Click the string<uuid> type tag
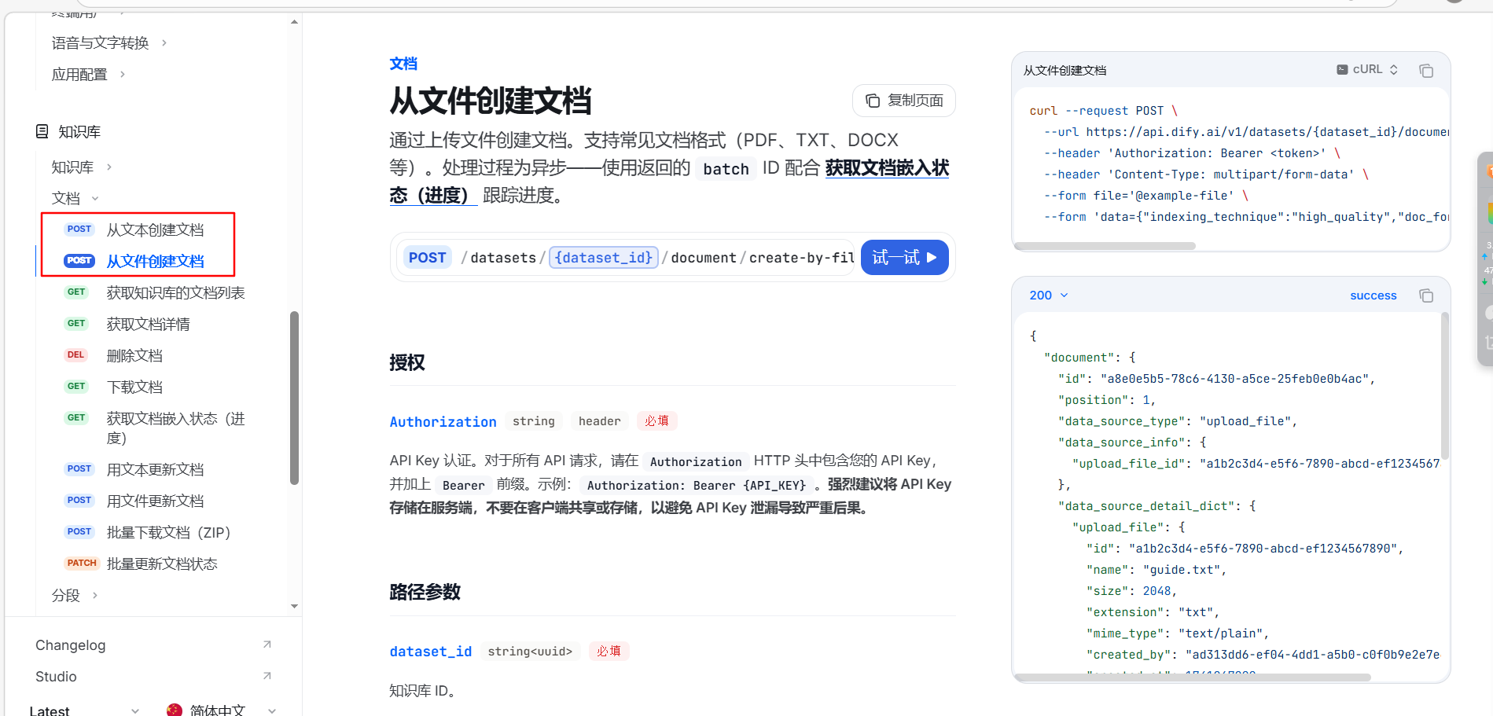 tap(530, 651)
